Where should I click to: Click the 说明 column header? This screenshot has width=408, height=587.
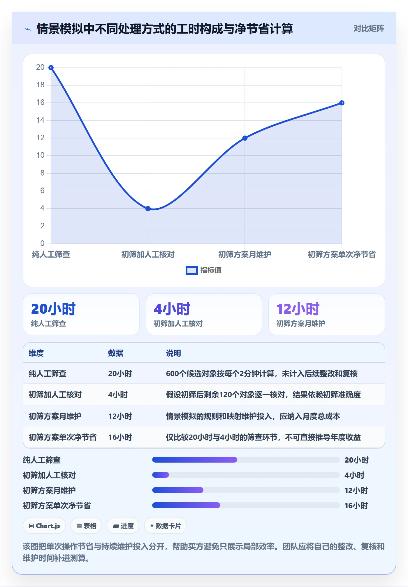[173, 353]
